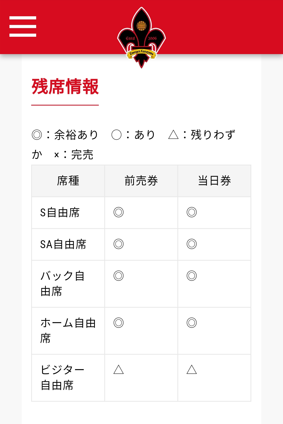This screenshot has height=424, width=283.
Task: Click the ホーム自由席 row label
Action: pos(68,331)
